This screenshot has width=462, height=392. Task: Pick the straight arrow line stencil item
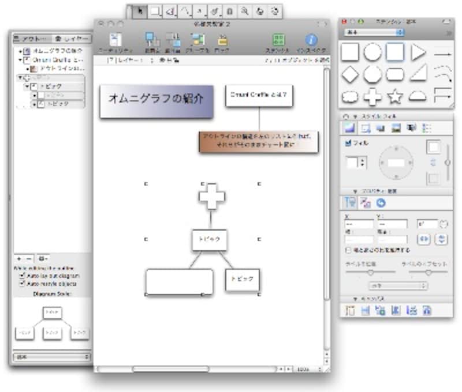(442, 54)
